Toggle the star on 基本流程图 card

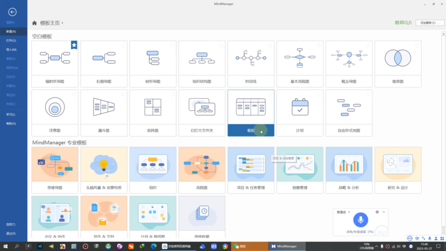pos(319,45)
